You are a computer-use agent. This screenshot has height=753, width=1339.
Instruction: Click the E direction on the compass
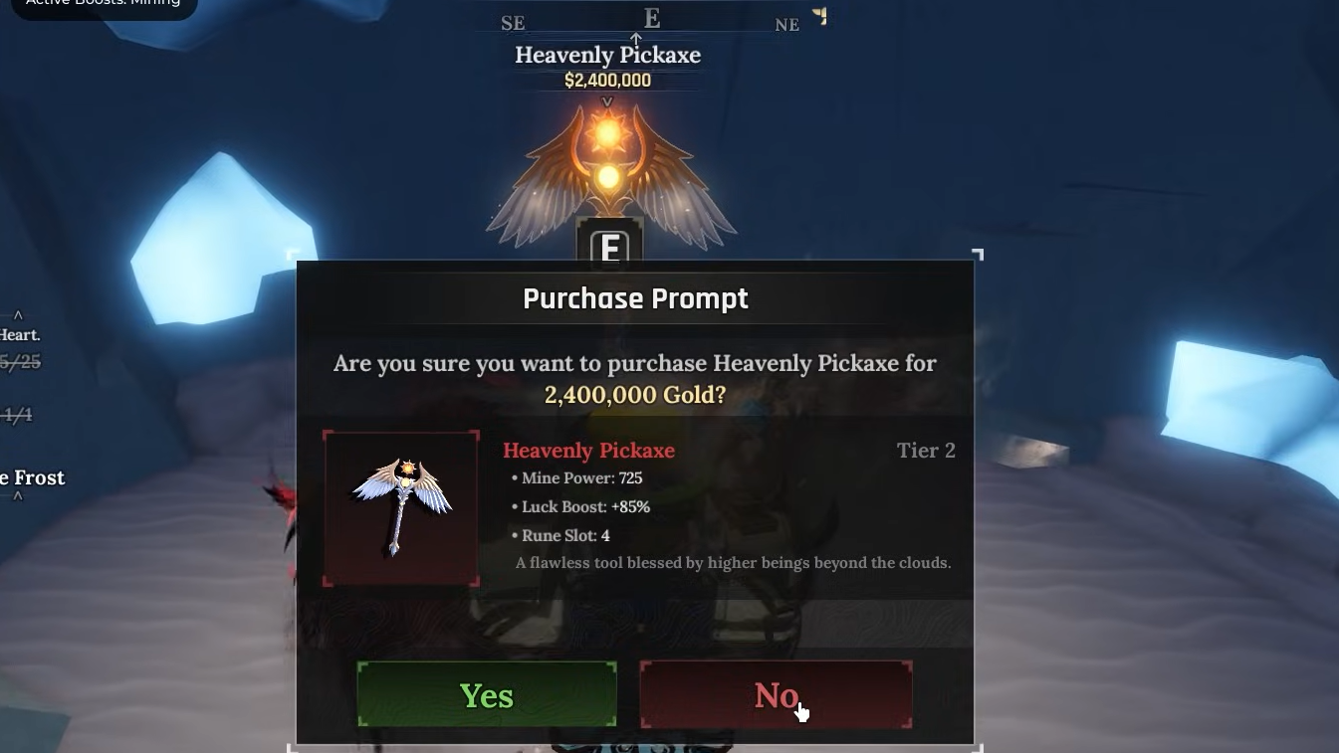point(651,18)
